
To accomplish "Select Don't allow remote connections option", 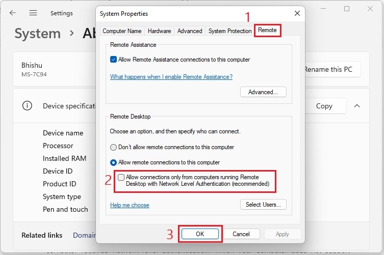I will tap(113, 147).
